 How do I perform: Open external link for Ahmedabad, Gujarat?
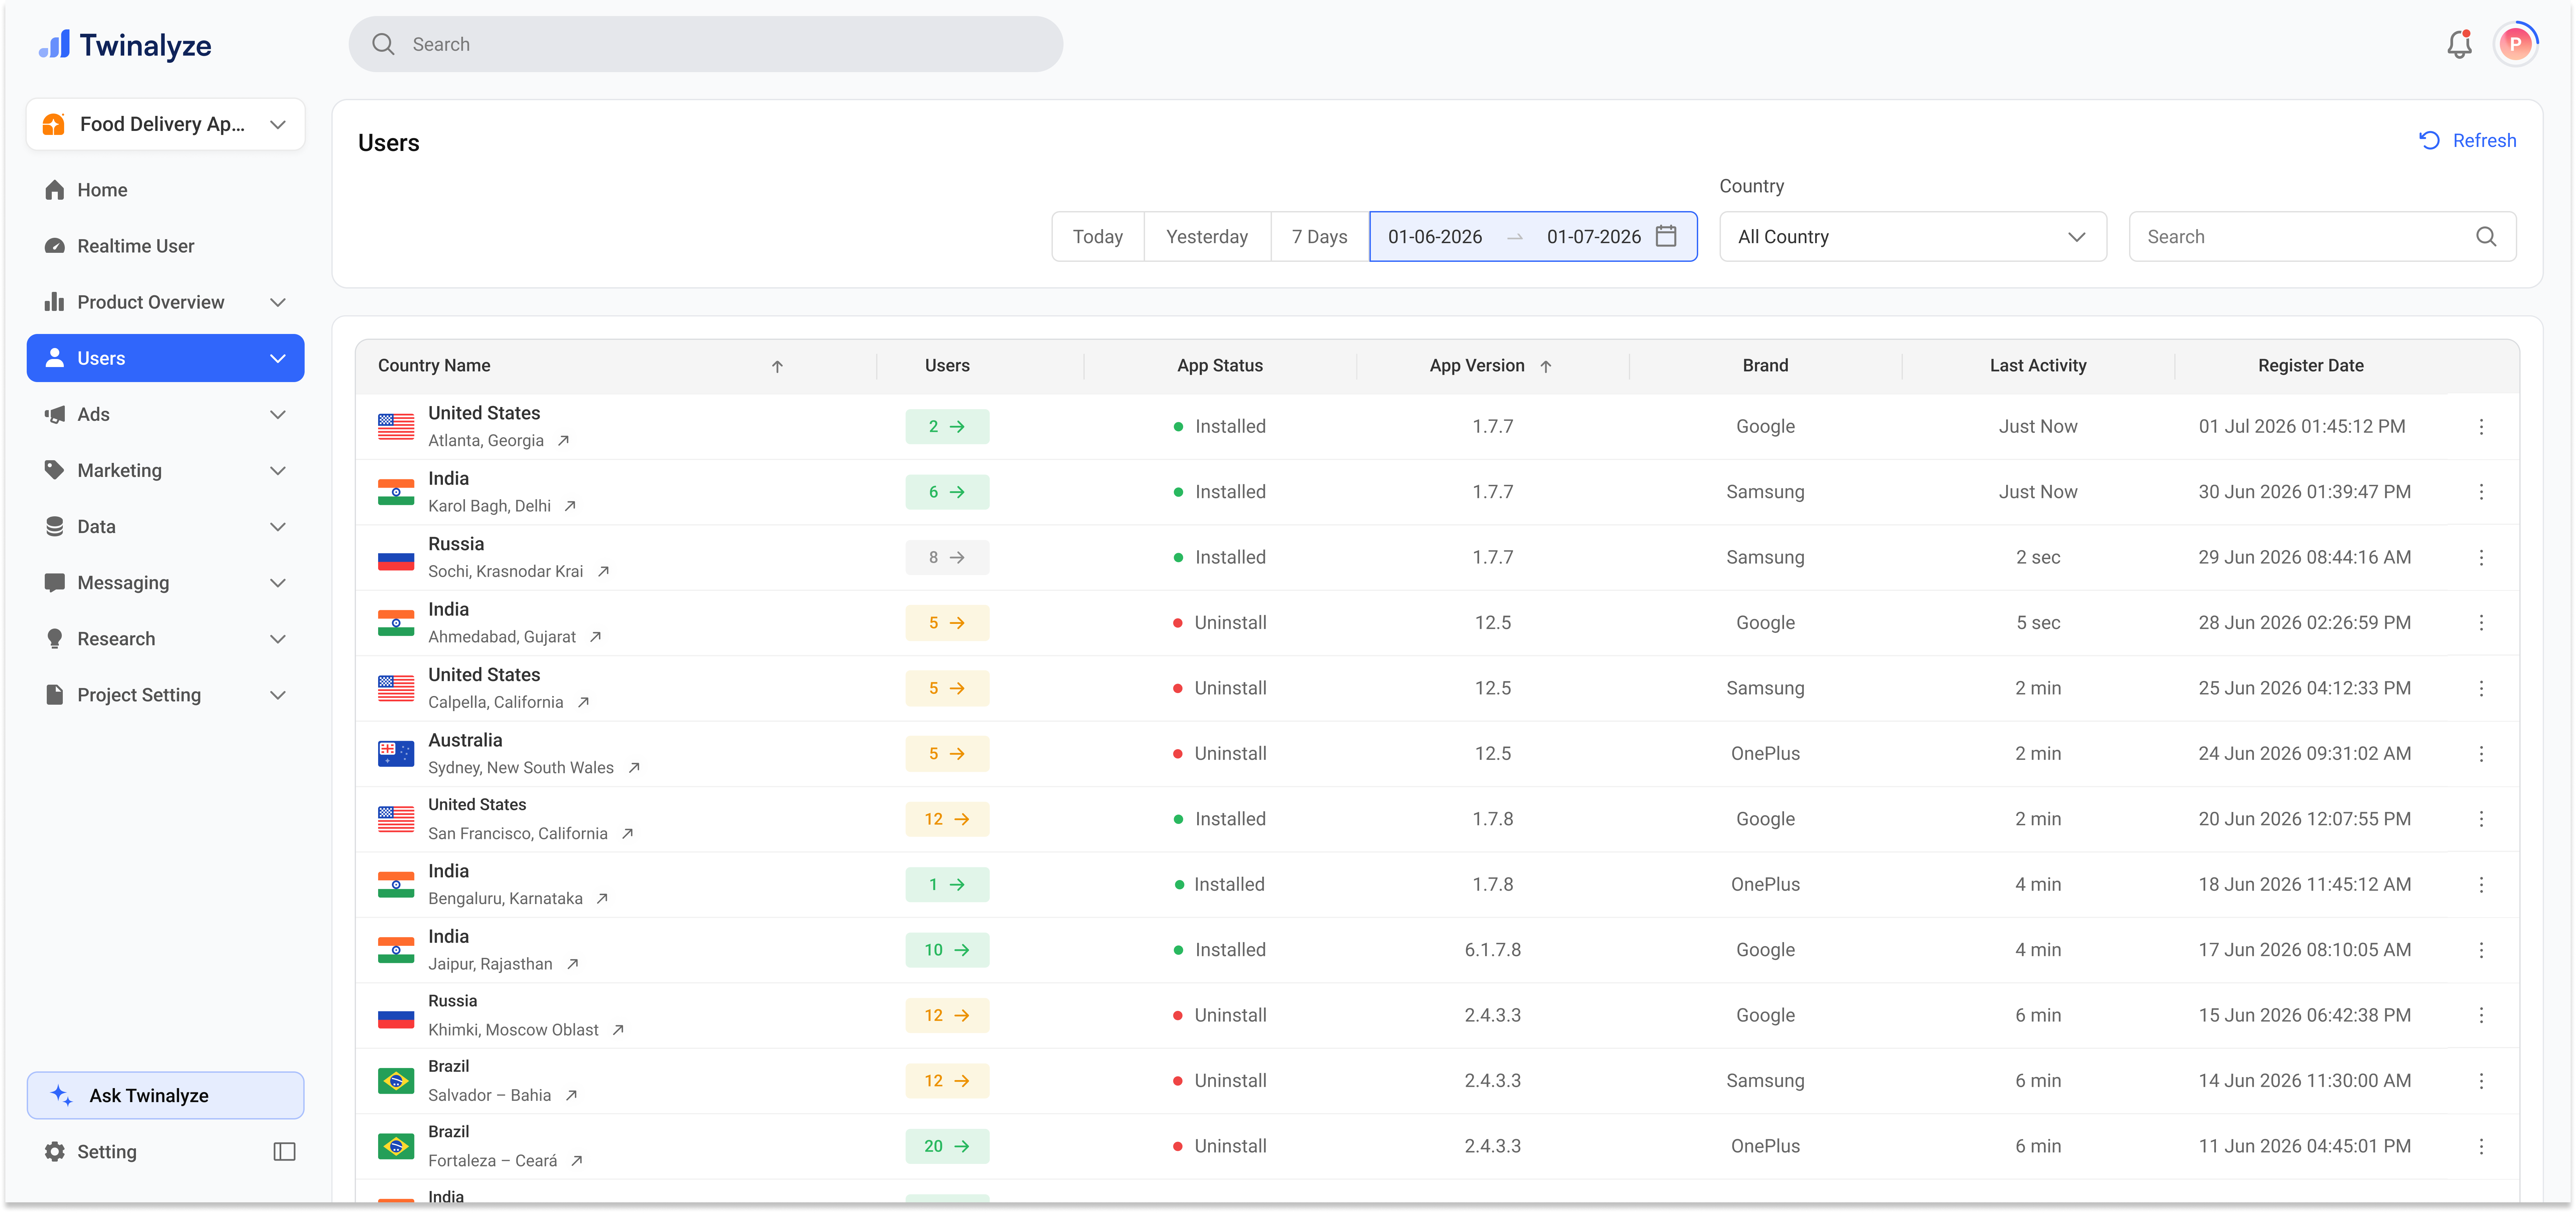click(x=595, y=637)
